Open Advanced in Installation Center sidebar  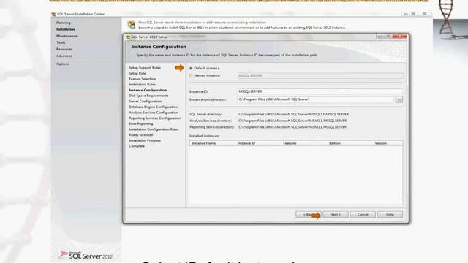coord(64,56)
